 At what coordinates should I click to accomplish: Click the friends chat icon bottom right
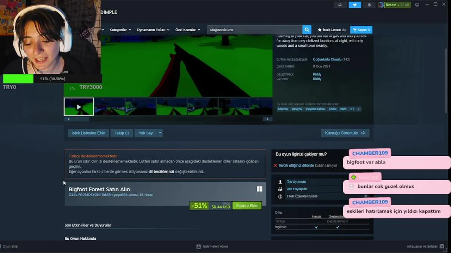[x=442, y=246]
